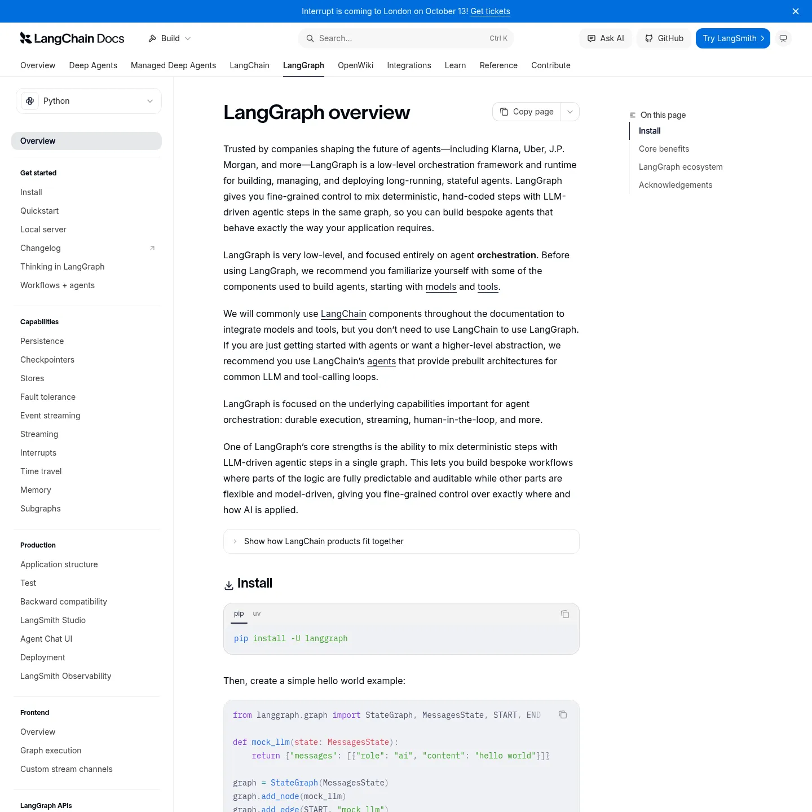Viewport: 812px width, 812px height.
Task: Open the Contribute tab
Action: point(551,65)
